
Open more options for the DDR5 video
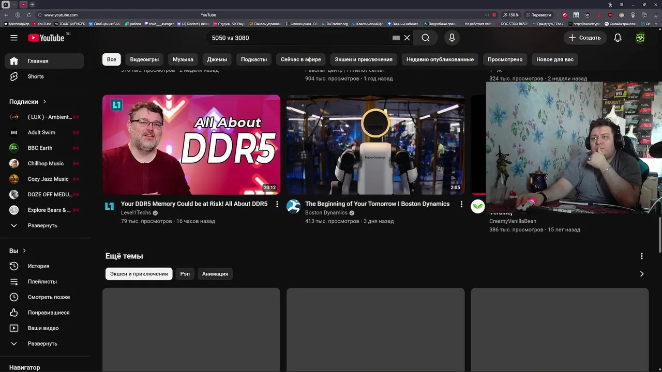(277, 204)
